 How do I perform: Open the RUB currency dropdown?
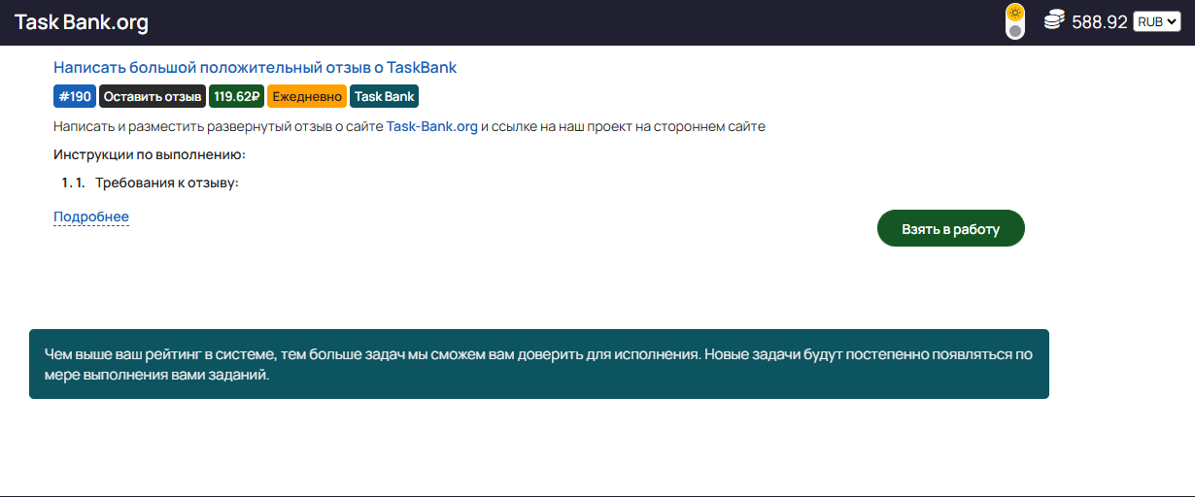click(x=1156, y=21)
